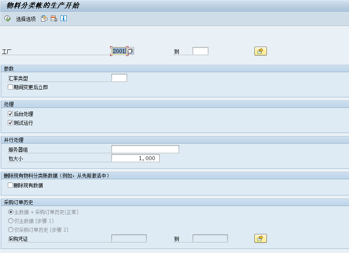Select 仅主数据 (步骤 1) radio button
The height and width of the screenshot is (253, 349).
pos(11,221)
